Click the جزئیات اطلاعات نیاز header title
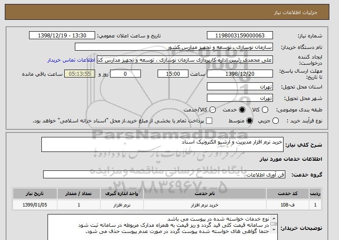339x240 pixels. point(295,12)
